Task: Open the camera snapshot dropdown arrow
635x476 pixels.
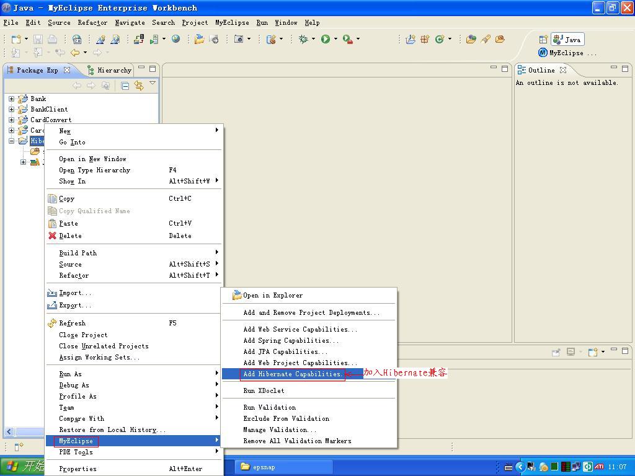Action: point(249,39)
